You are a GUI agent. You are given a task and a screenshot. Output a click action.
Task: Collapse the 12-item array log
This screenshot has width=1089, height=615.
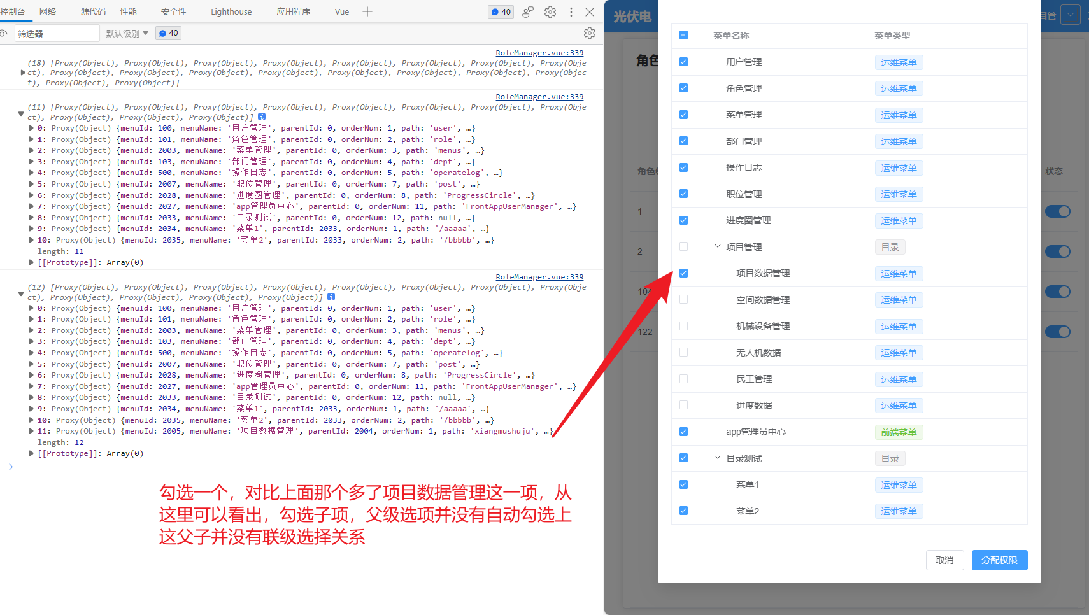coord(21,293)
